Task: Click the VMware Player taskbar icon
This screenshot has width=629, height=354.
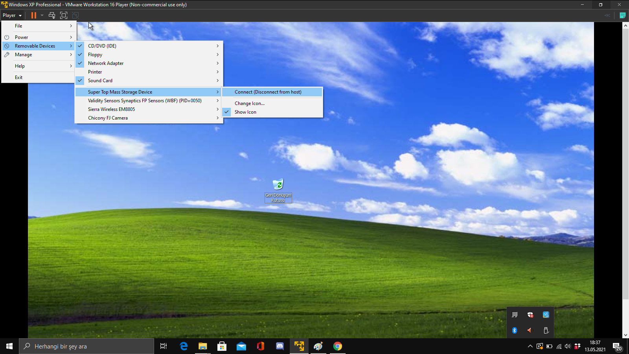Action: (x=299, y=346)
